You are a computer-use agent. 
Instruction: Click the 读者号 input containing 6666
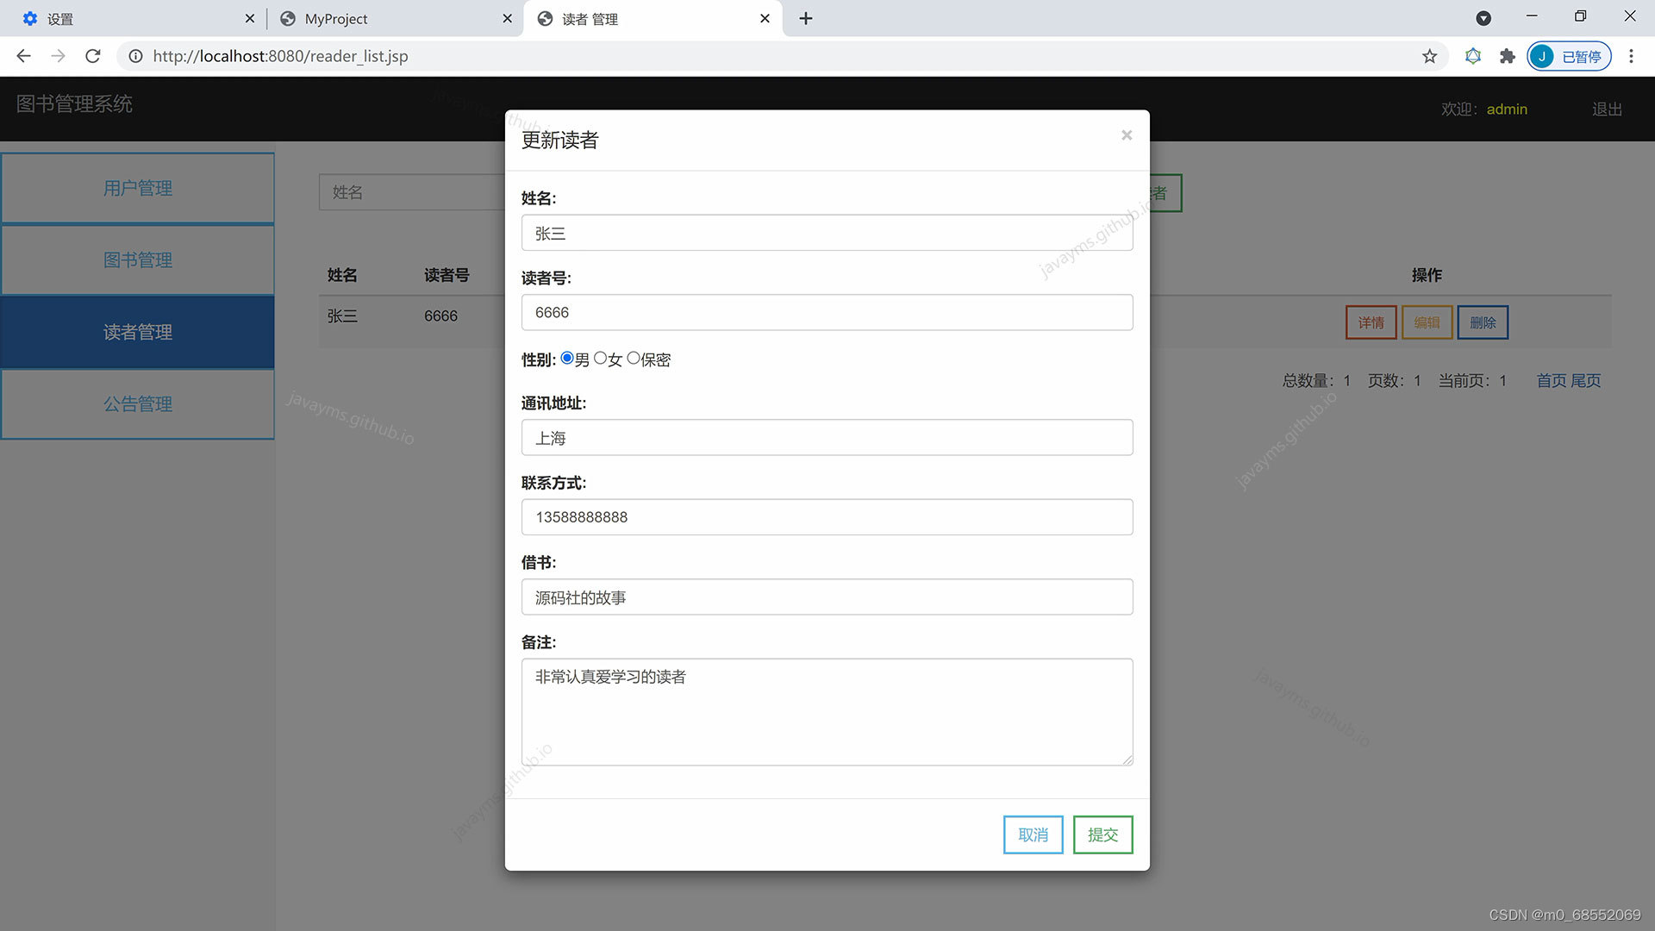827,312
